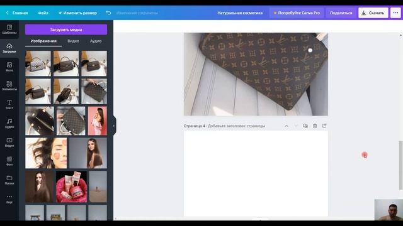Open the Фото sidebar panel
This screenshot has width=403, height=226.
click(x=9, y=67)
